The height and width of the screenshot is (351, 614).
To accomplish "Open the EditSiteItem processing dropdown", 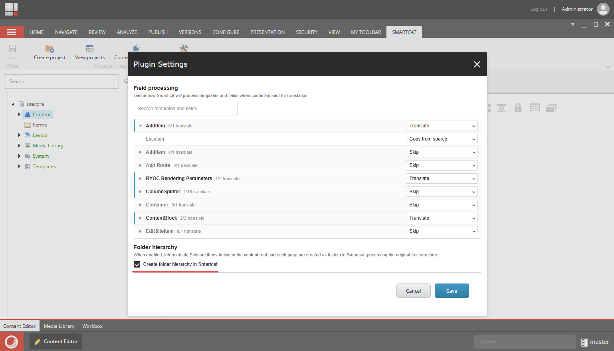I will point(442,230).
